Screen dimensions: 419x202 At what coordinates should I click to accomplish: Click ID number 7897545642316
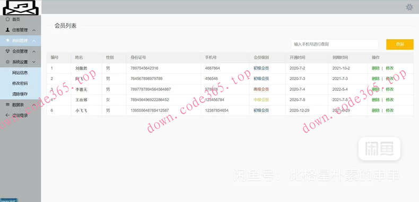coord(144,68)
